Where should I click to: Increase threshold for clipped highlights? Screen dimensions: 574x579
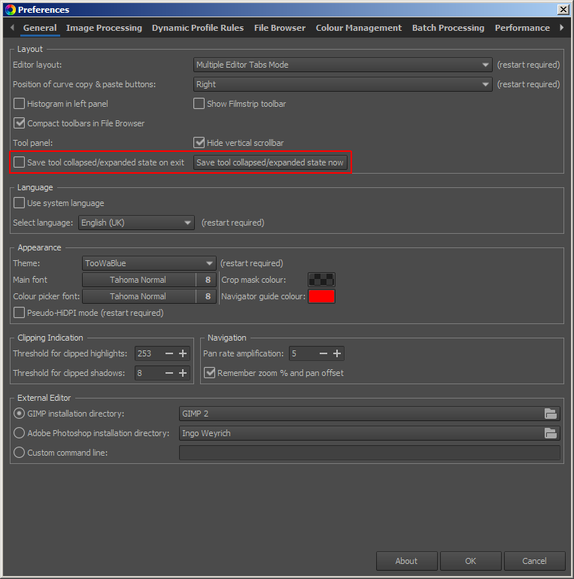click(x=182, y=353)
